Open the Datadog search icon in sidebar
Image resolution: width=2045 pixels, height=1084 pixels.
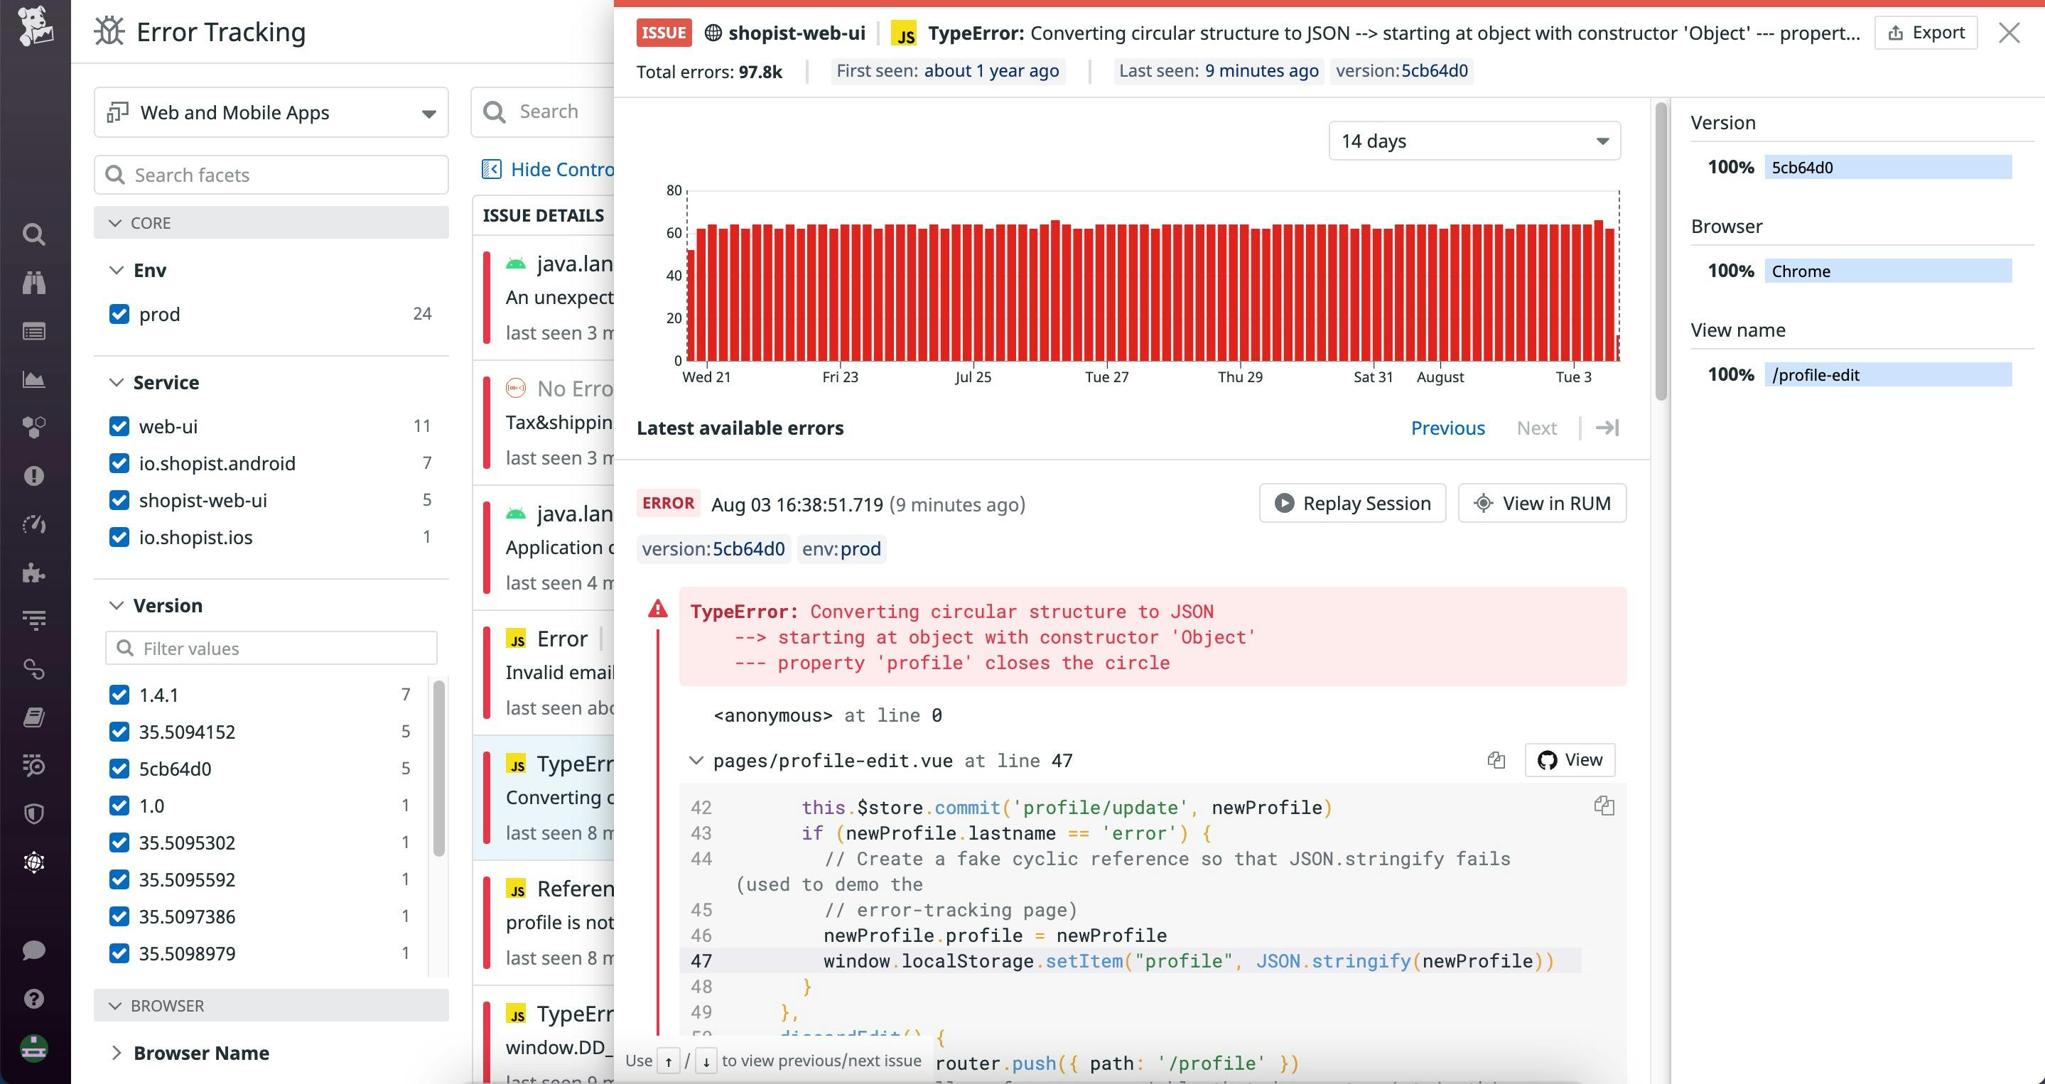point(33,234)
